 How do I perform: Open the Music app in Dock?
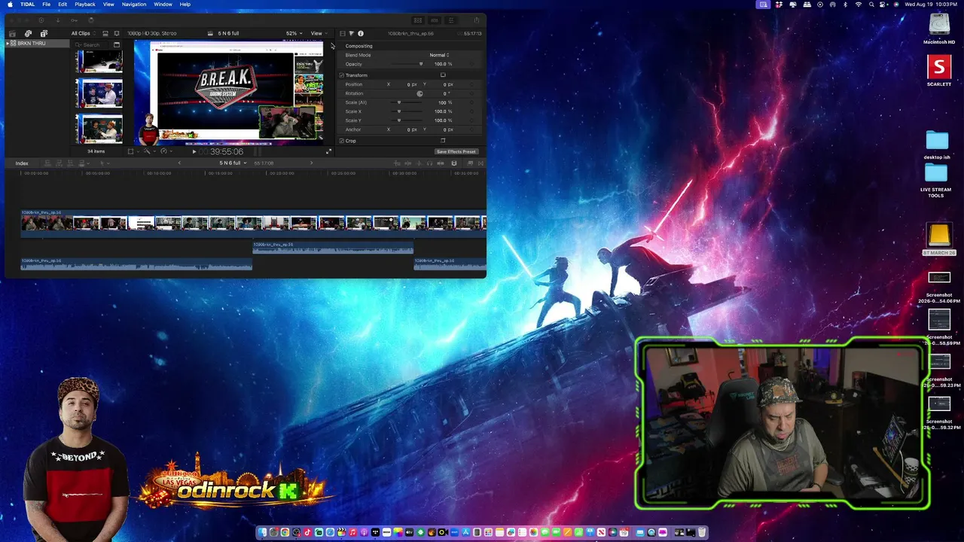point(352,533)
